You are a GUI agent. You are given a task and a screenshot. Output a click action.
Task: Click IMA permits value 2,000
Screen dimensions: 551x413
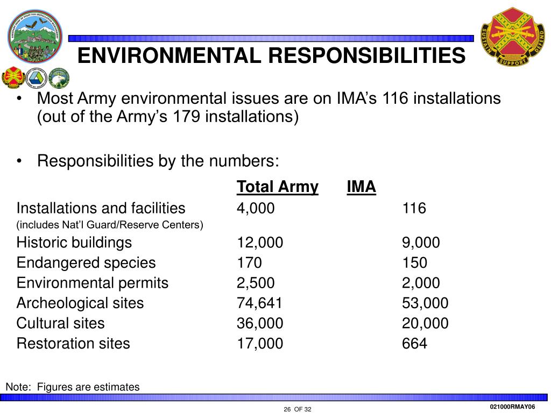(x=421, y=283)
